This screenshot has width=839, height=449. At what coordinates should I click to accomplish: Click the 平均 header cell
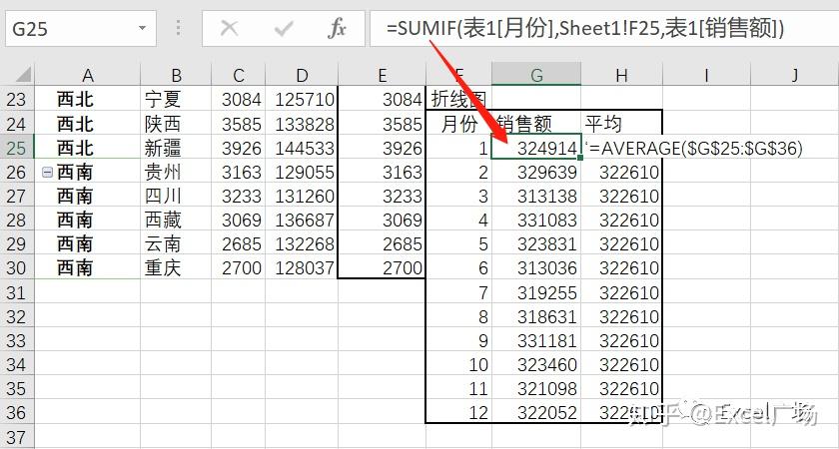pyautogui.click(x=621, y=124)
